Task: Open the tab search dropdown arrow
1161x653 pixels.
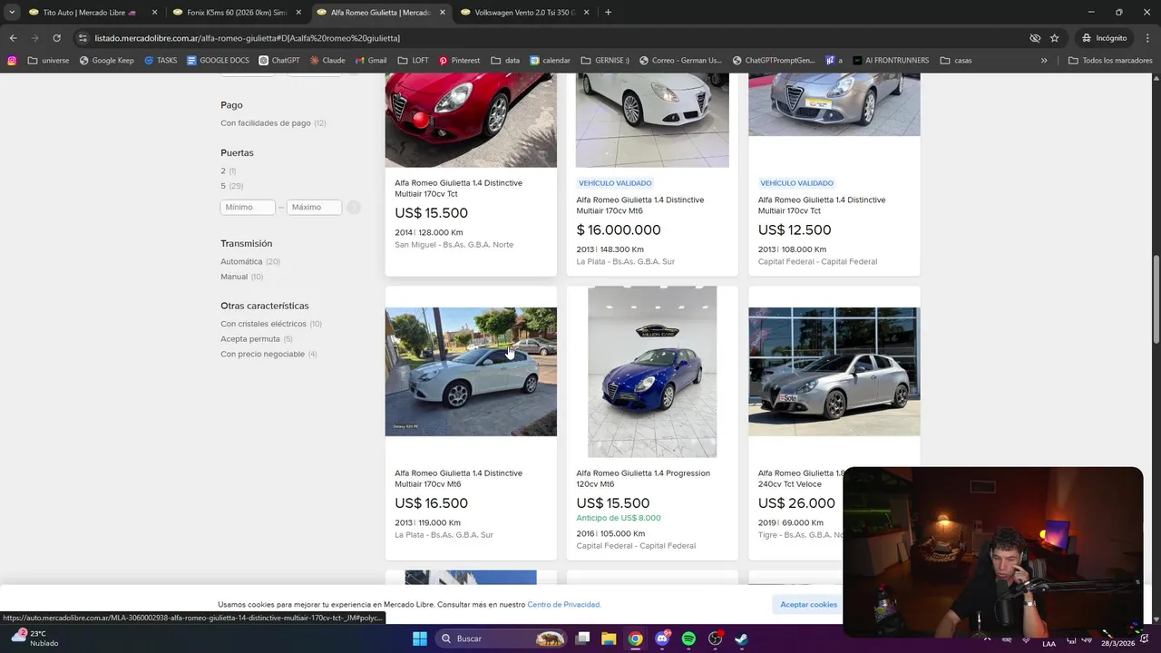Action: point(12,13)
